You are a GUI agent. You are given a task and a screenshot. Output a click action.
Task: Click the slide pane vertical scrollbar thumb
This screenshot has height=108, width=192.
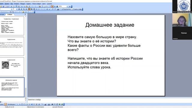26,94
